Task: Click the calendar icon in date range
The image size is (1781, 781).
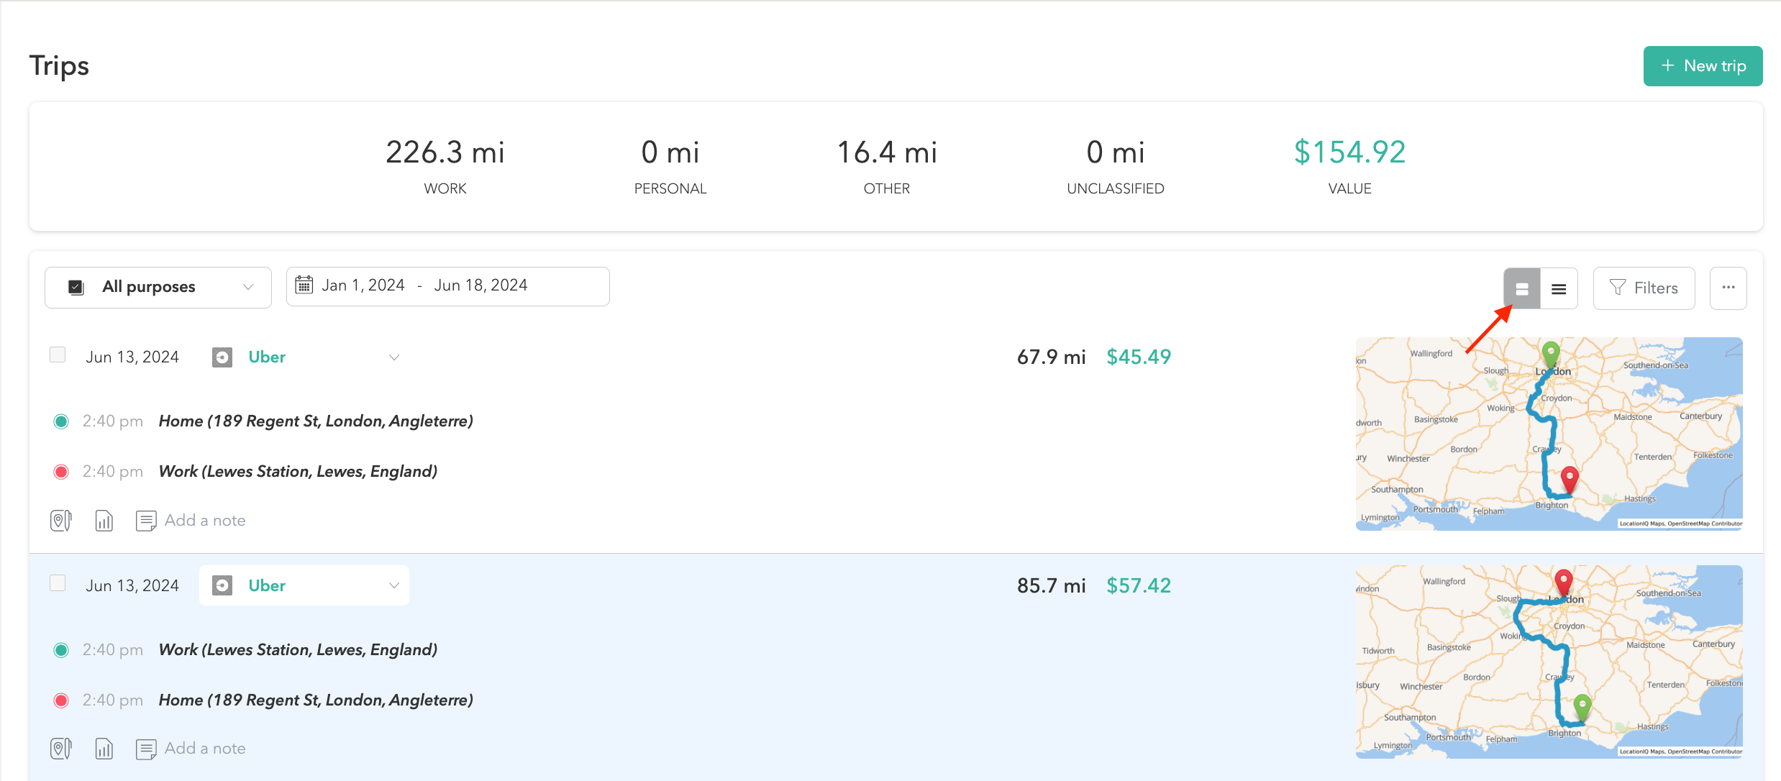Action: (304, 286)
